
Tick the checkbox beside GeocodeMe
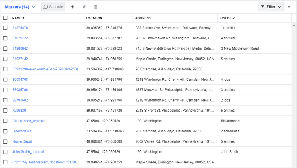(x=5, y=131)
